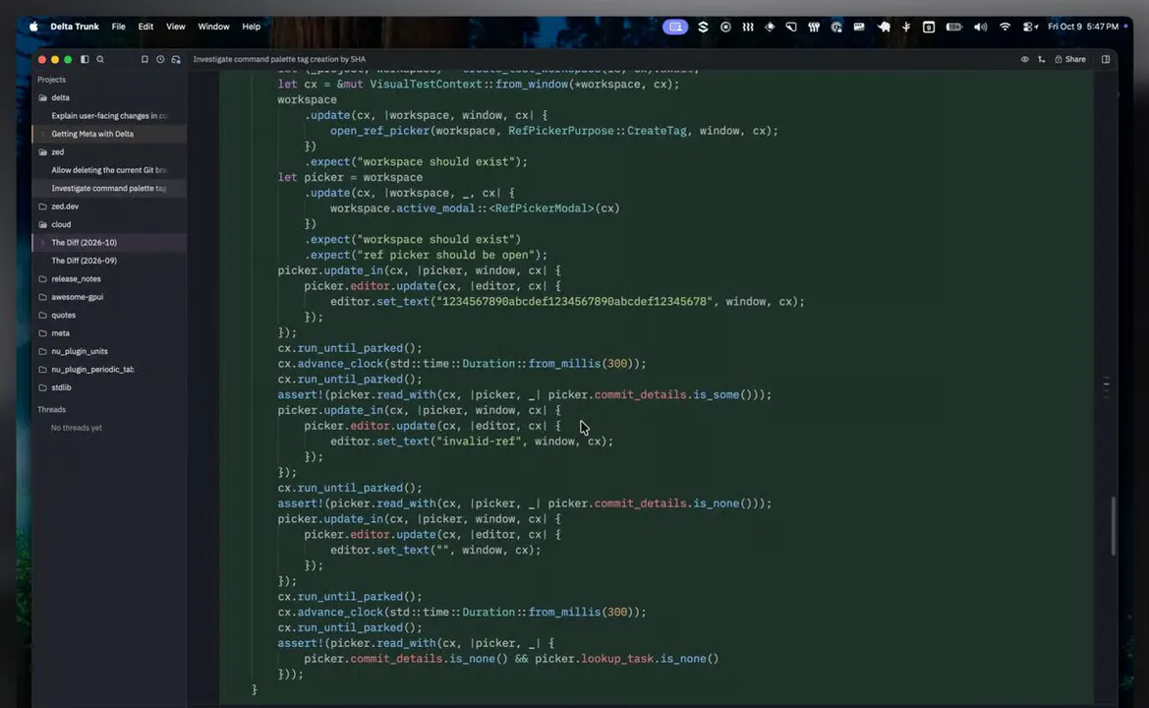The image size is (1149, 708).
Task: Expand chevron beside The Diff (2026-10)
Action: pos(42,243)
